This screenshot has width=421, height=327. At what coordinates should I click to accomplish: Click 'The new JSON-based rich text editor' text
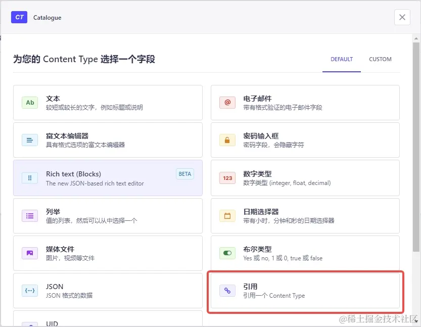[95, 183]
